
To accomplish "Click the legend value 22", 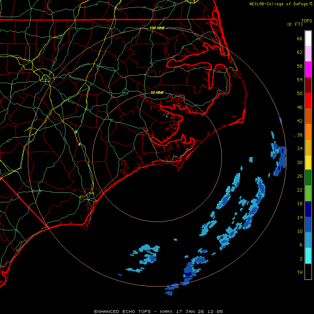I will click(x=300, y=190).
